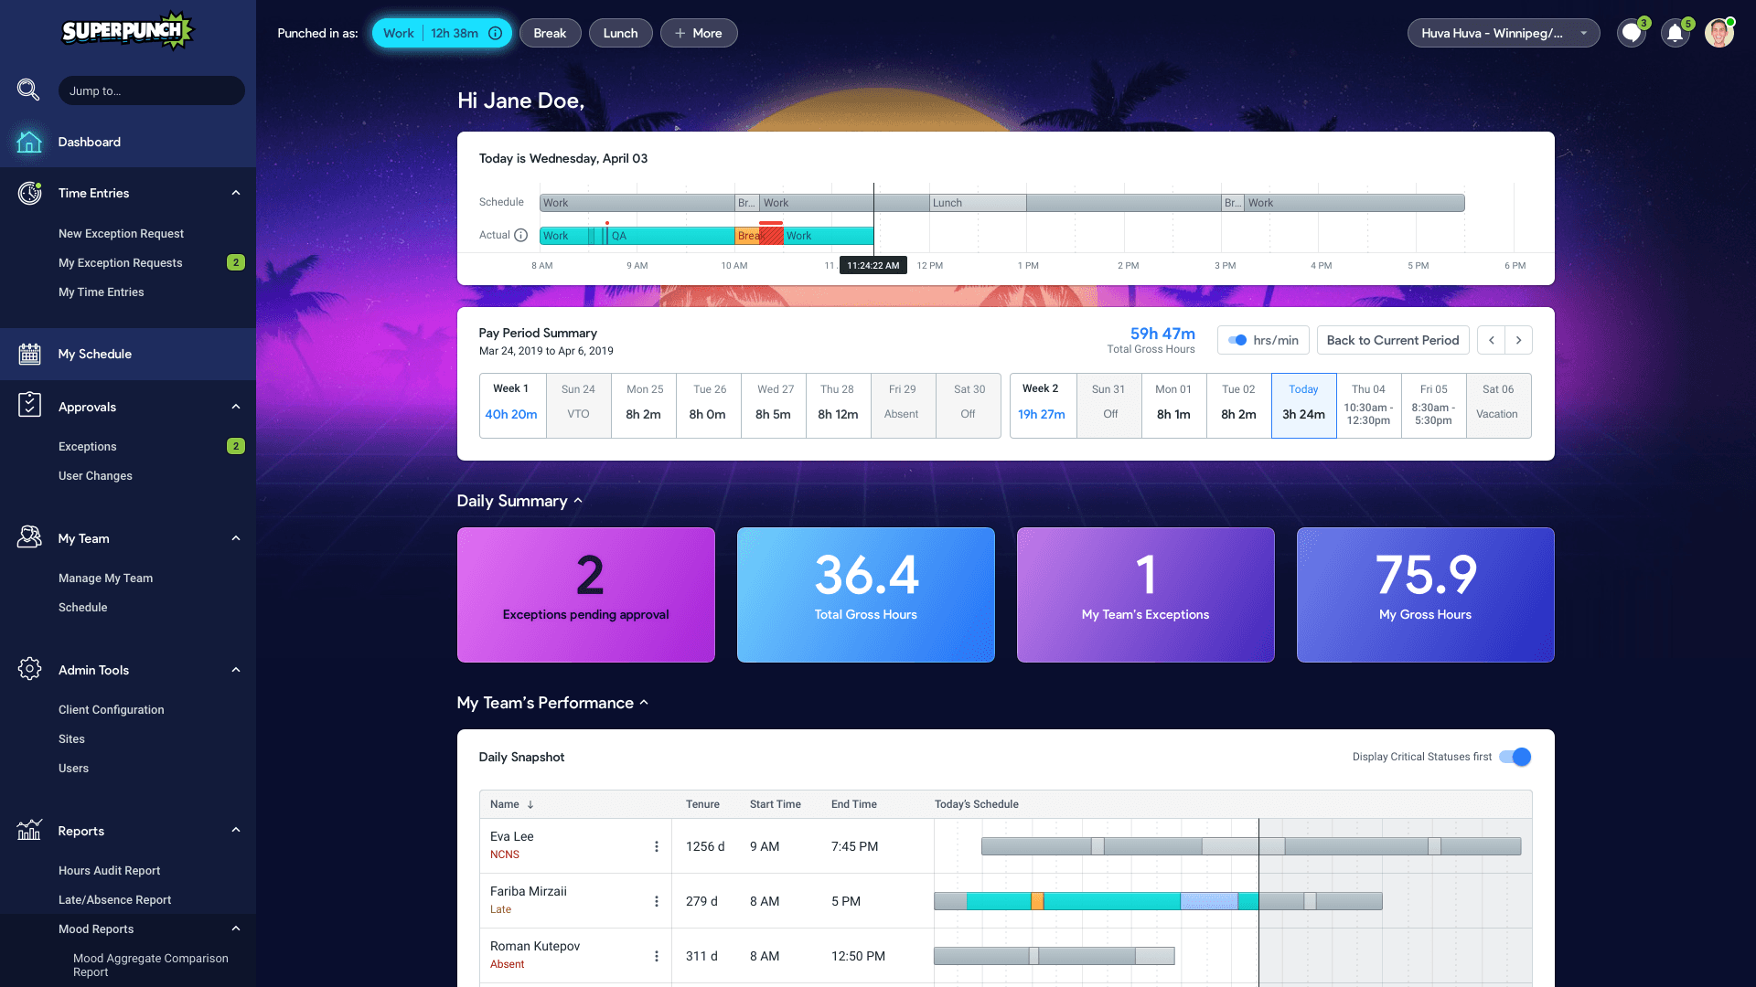Image resolution: width=1756 pixels, height=987 pixels.
Task: Click Back to Current Period button
Action: tap(1392, 340)
